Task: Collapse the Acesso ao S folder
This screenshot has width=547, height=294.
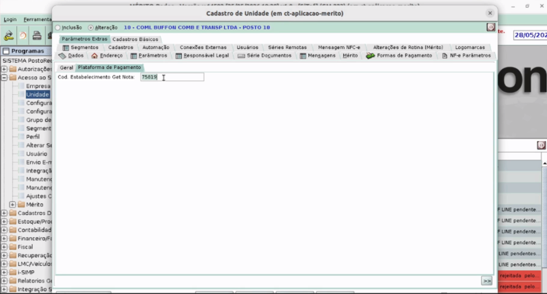Action: coord(4,78)
